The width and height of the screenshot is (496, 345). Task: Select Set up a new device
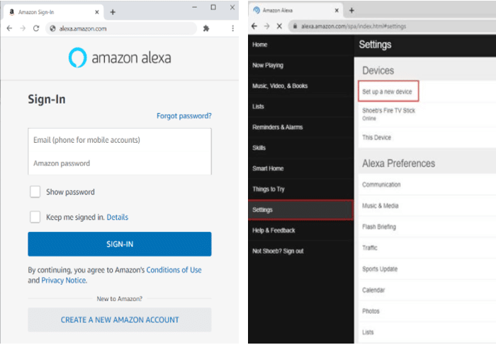(x=388, y=91)
